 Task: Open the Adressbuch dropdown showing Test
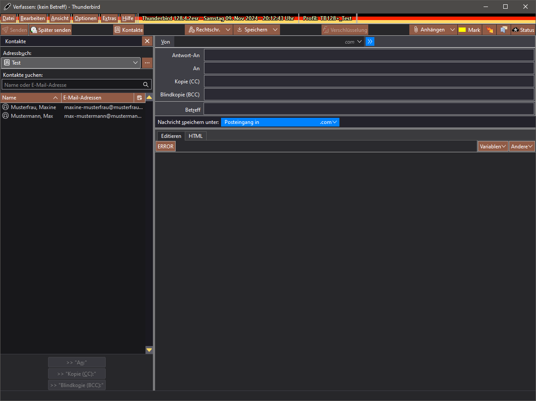pyautogui.click(x=70, y=63)
